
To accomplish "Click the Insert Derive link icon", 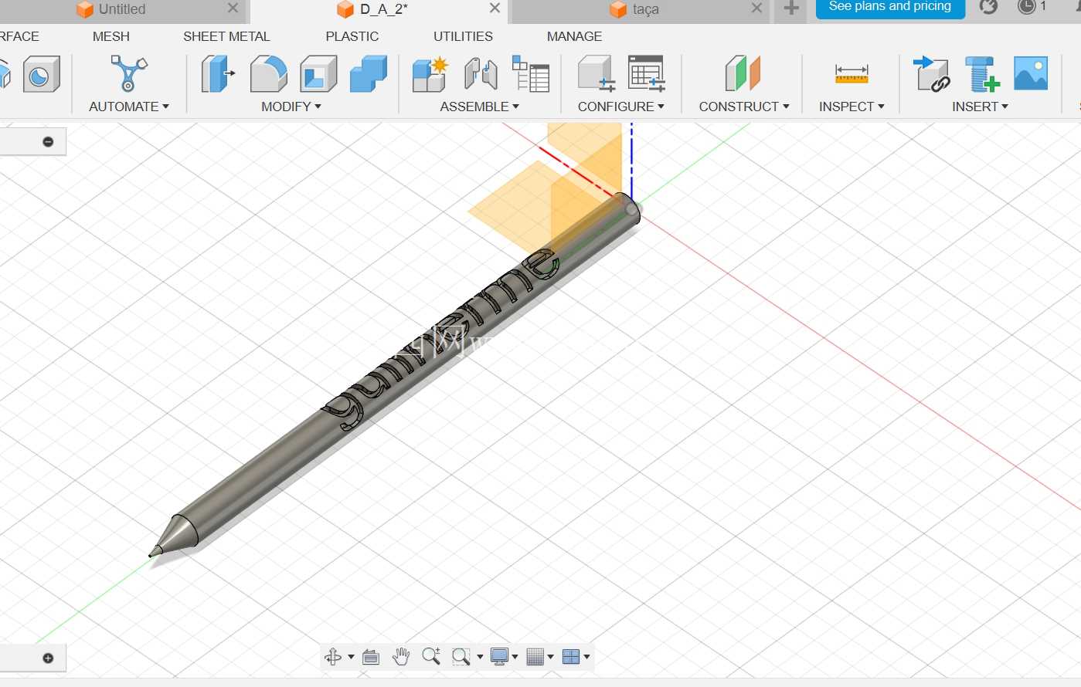I will coord(931,74).
